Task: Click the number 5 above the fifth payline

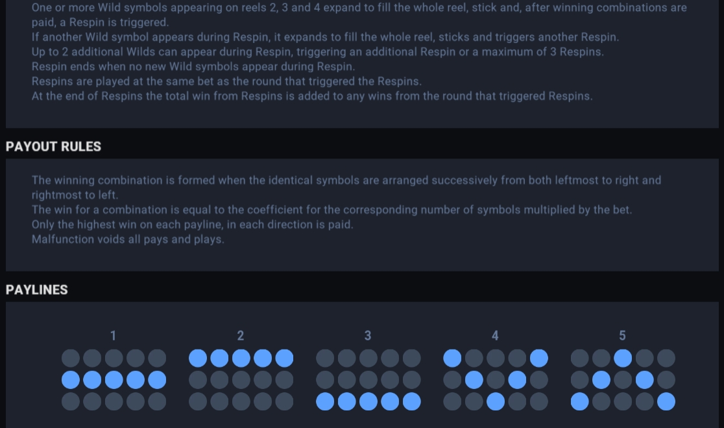Action: [622, 336]
